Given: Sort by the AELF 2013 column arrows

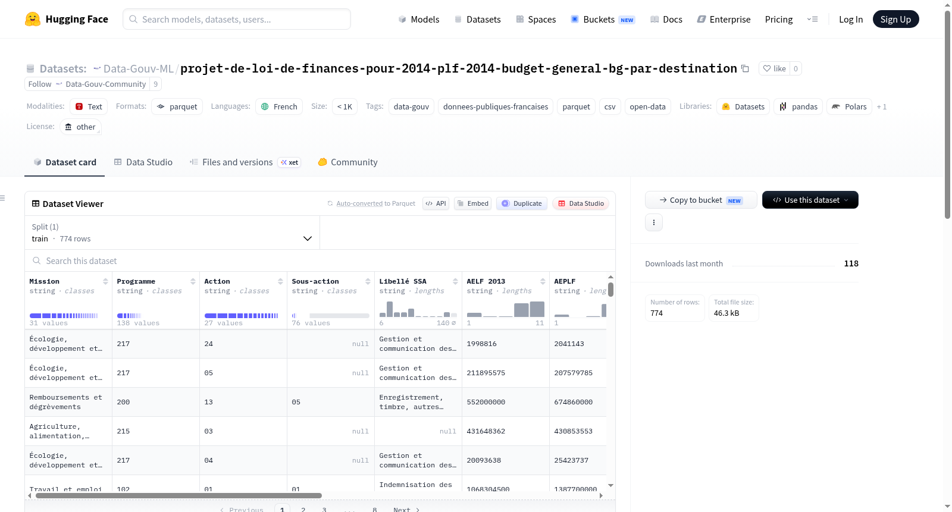Looking at the screenshot, I should 543,281.
